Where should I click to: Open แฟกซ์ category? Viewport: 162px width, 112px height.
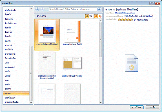click(x=8, y=76)
